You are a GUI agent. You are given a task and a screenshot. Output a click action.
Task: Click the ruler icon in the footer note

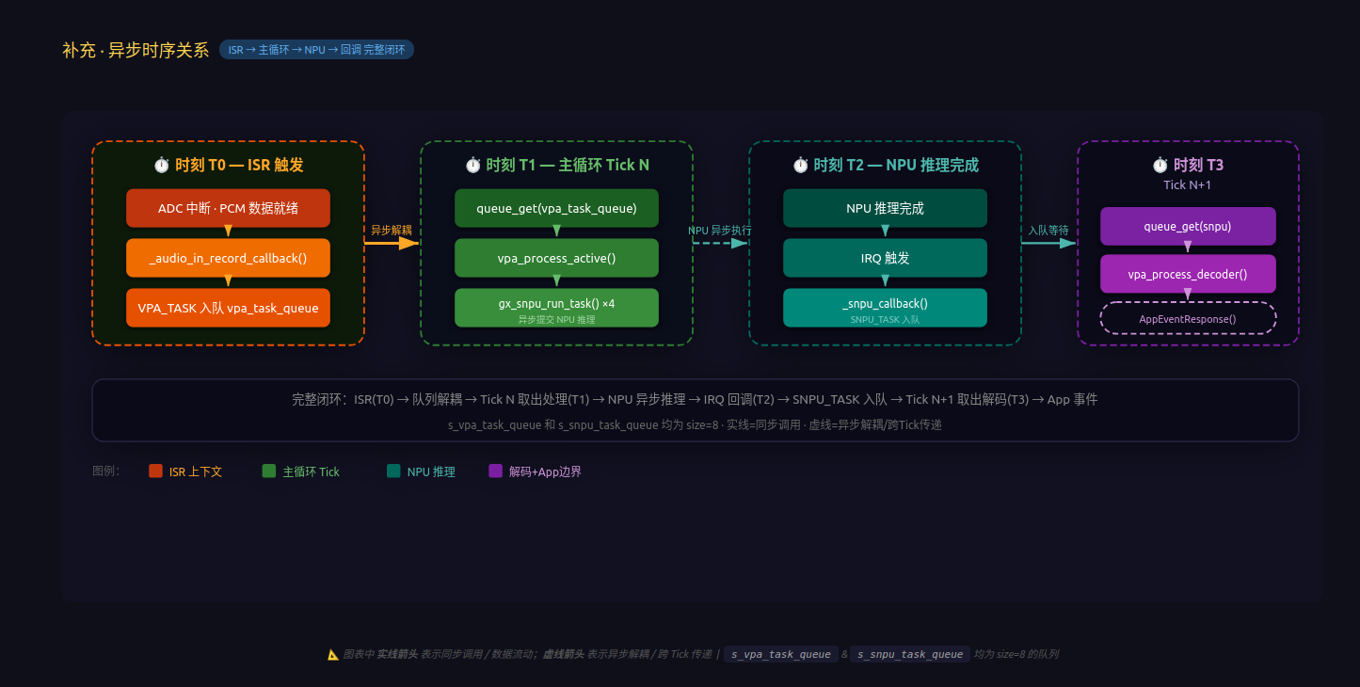pos(332,654)
